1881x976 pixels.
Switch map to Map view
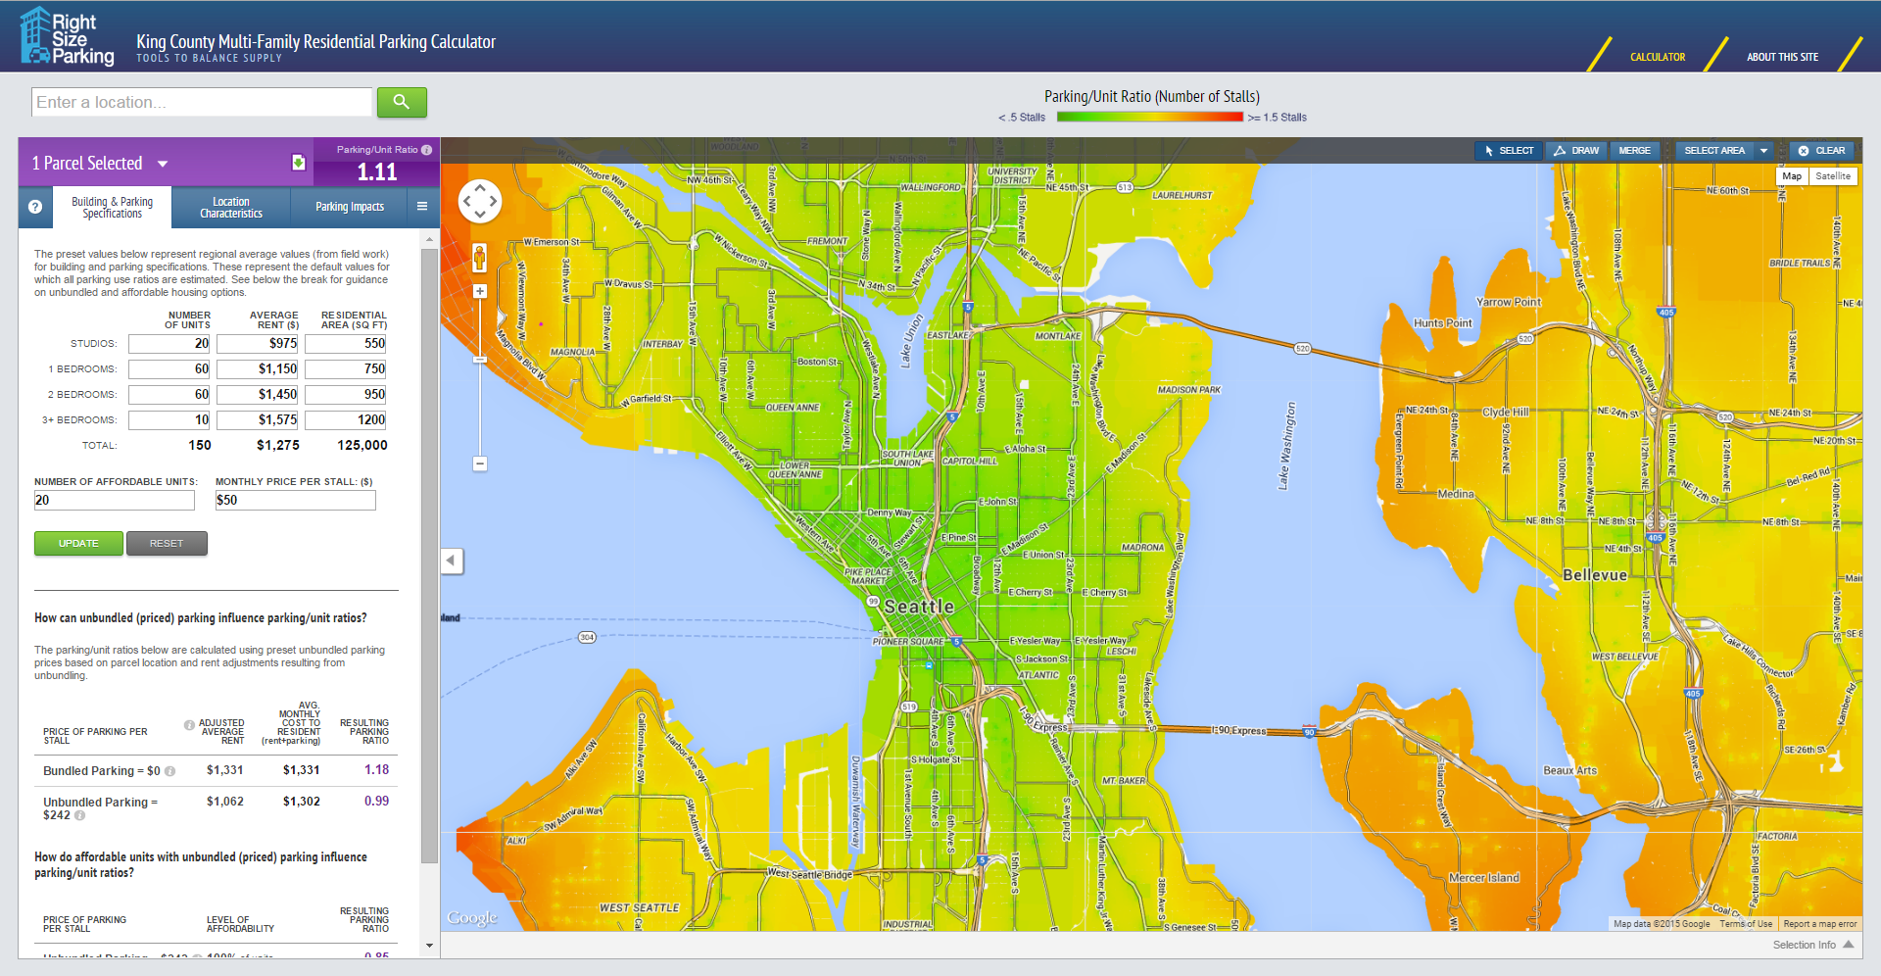pos(1792,176)
